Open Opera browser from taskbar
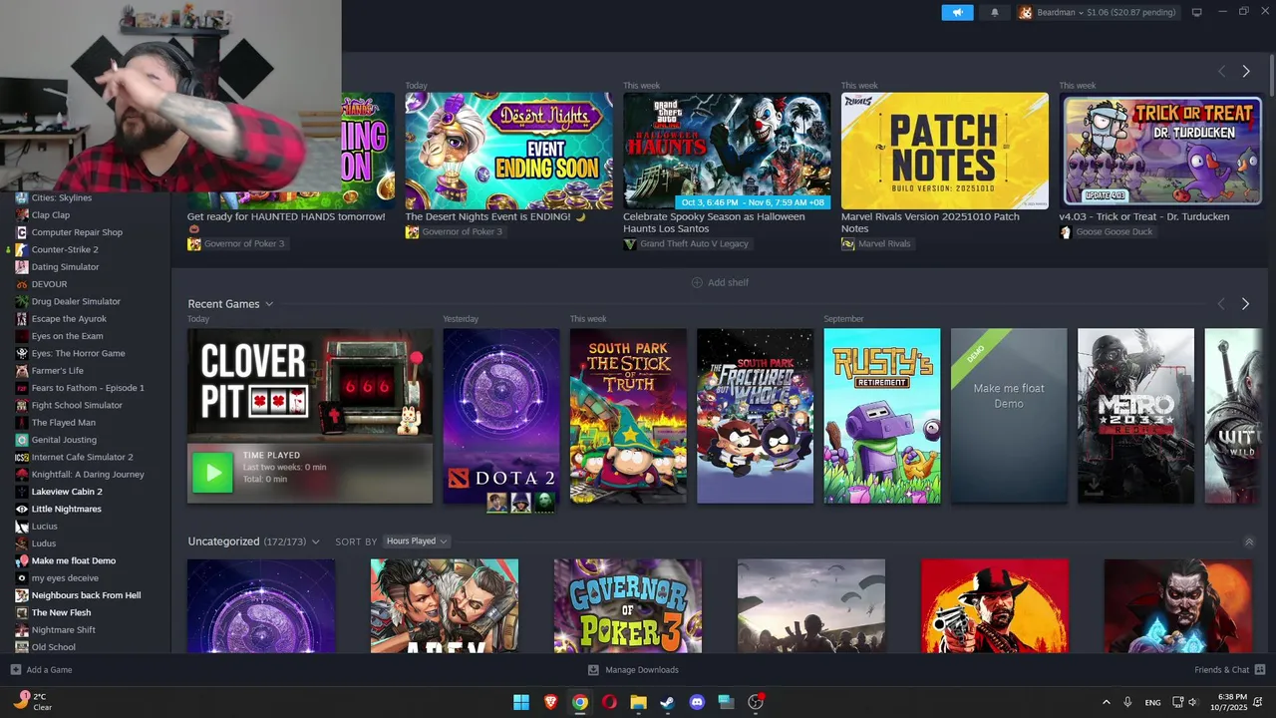Image resolution: width=1276 pixels, height=718 pixels. [x=609, y=702]
